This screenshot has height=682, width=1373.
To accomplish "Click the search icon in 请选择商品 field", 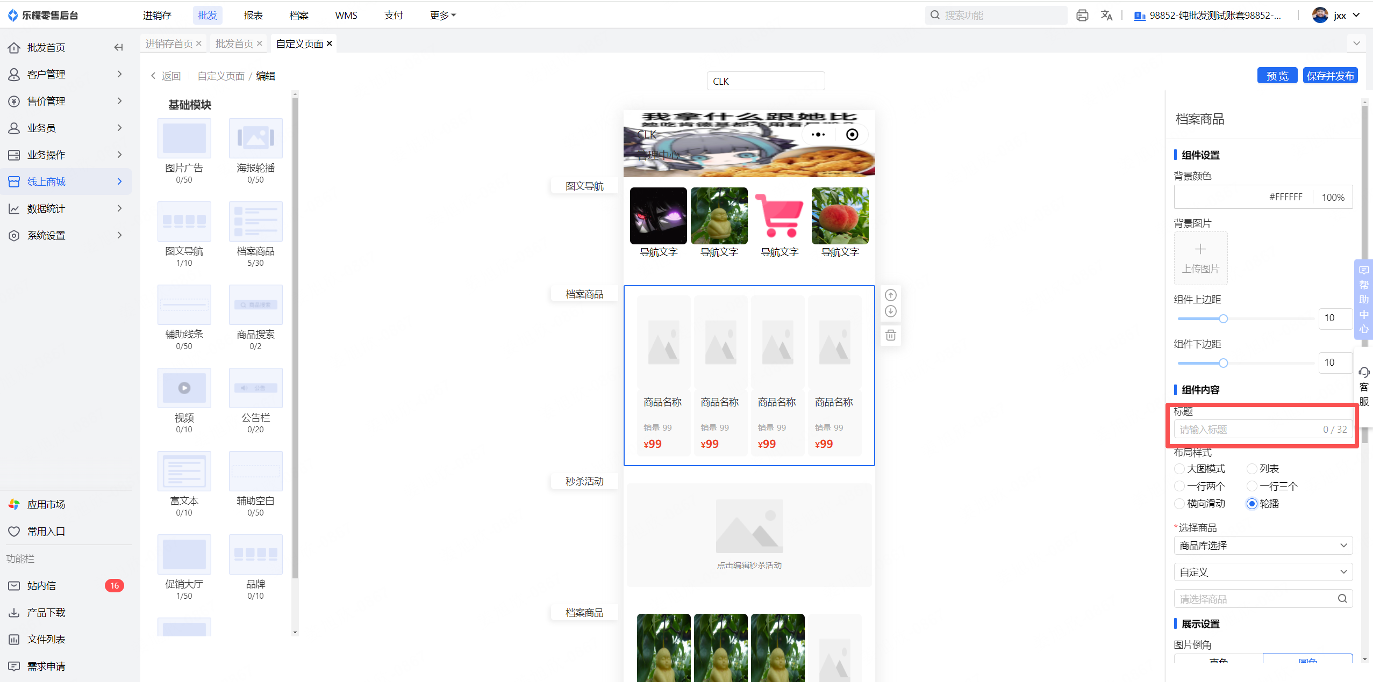I will [x=1342, y=599].
